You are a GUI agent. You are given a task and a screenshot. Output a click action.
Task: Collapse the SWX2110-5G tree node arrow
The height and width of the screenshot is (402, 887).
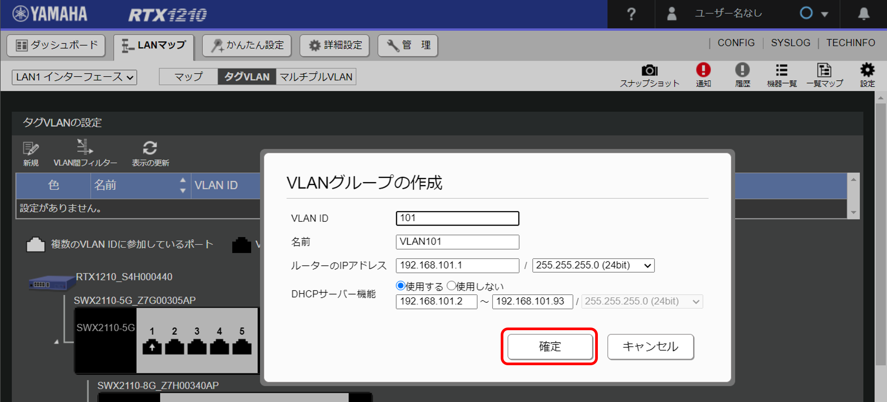coord(56,342)
